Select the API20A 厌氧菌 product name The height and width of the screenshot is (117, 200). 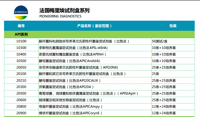pos(66,87)
